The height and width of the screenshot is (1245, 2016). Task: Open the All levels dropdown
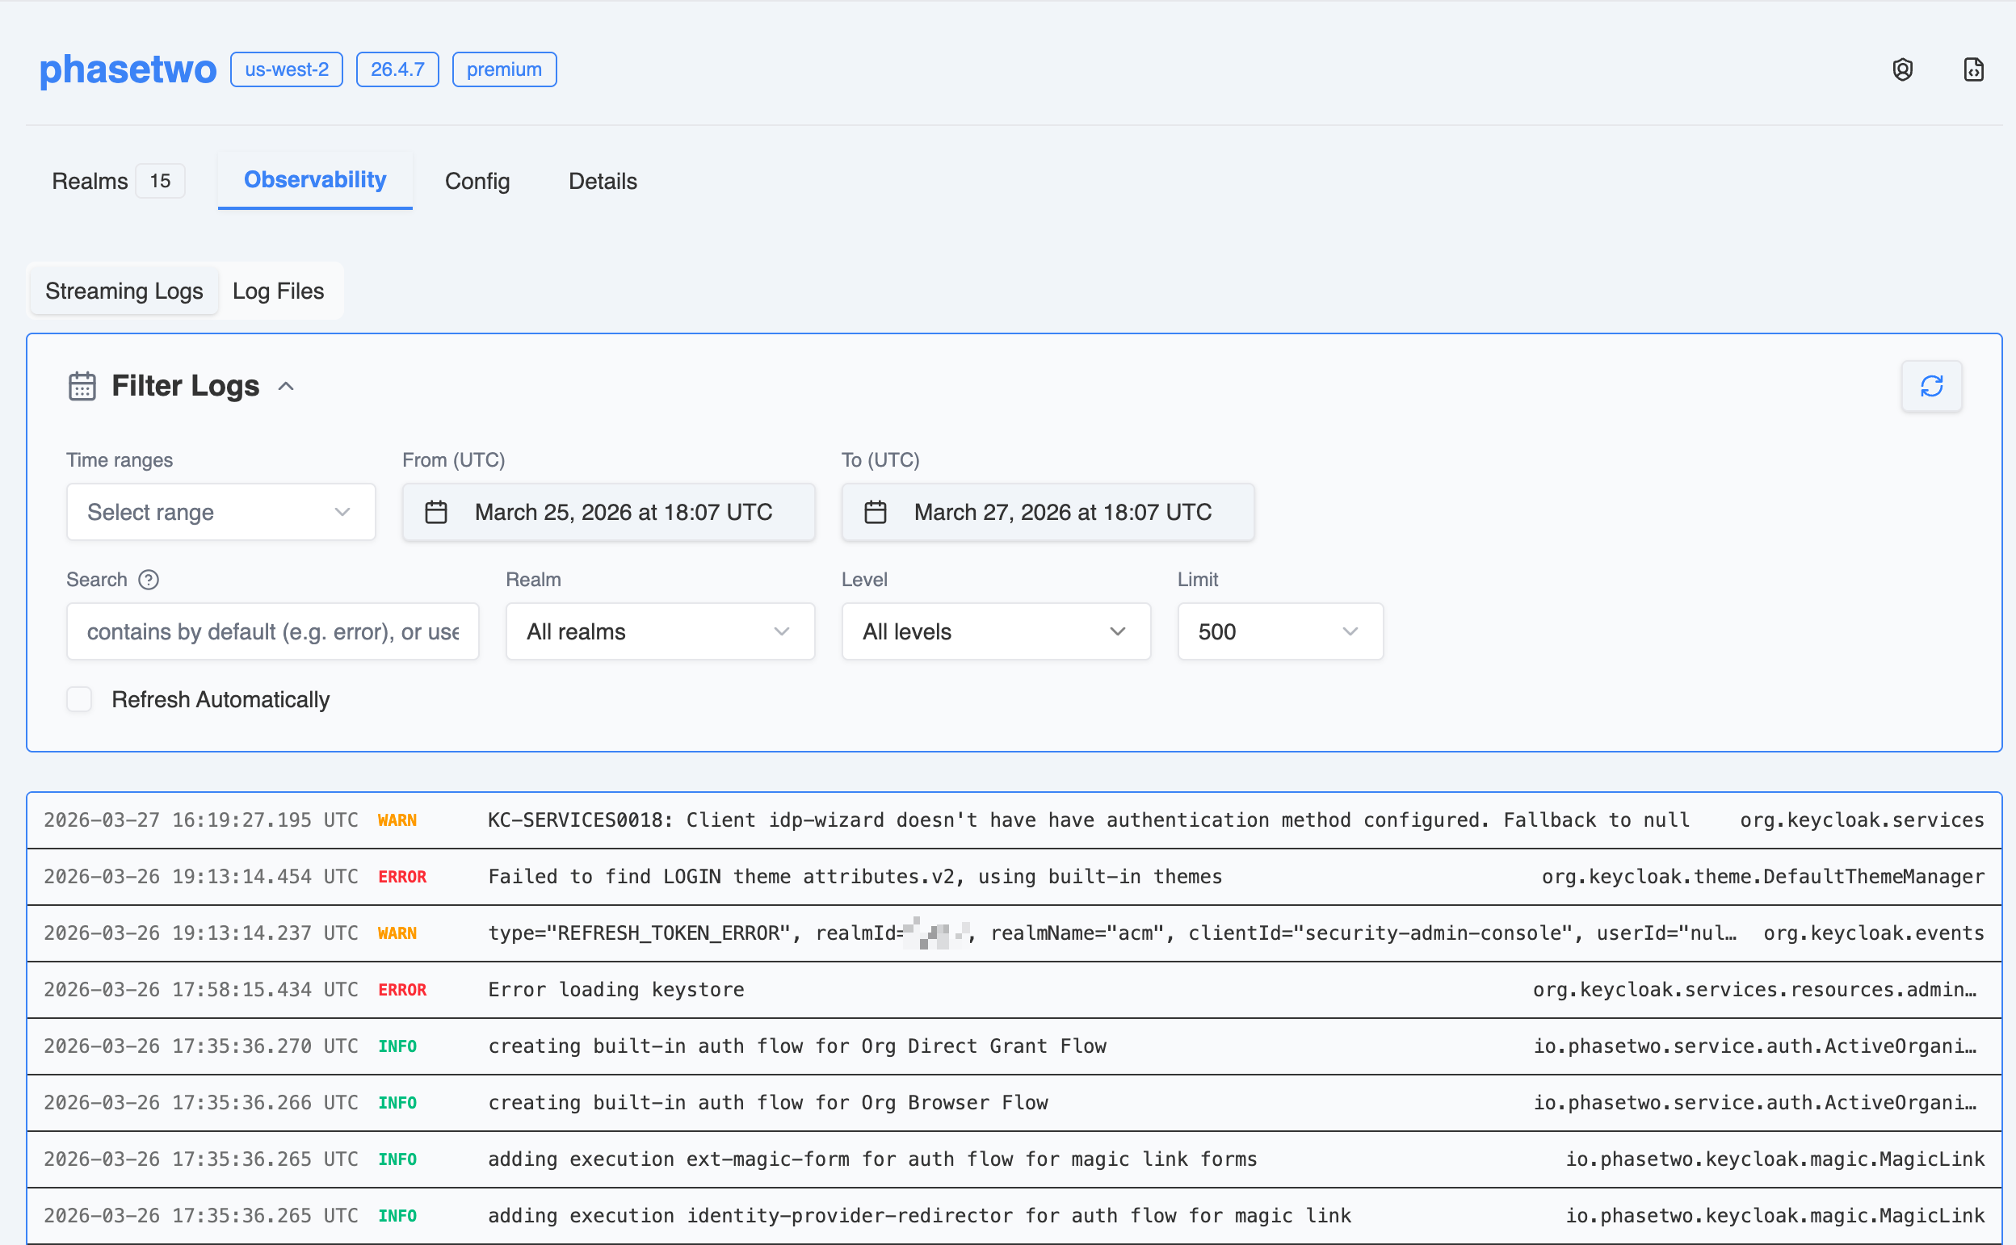(996, 631)
